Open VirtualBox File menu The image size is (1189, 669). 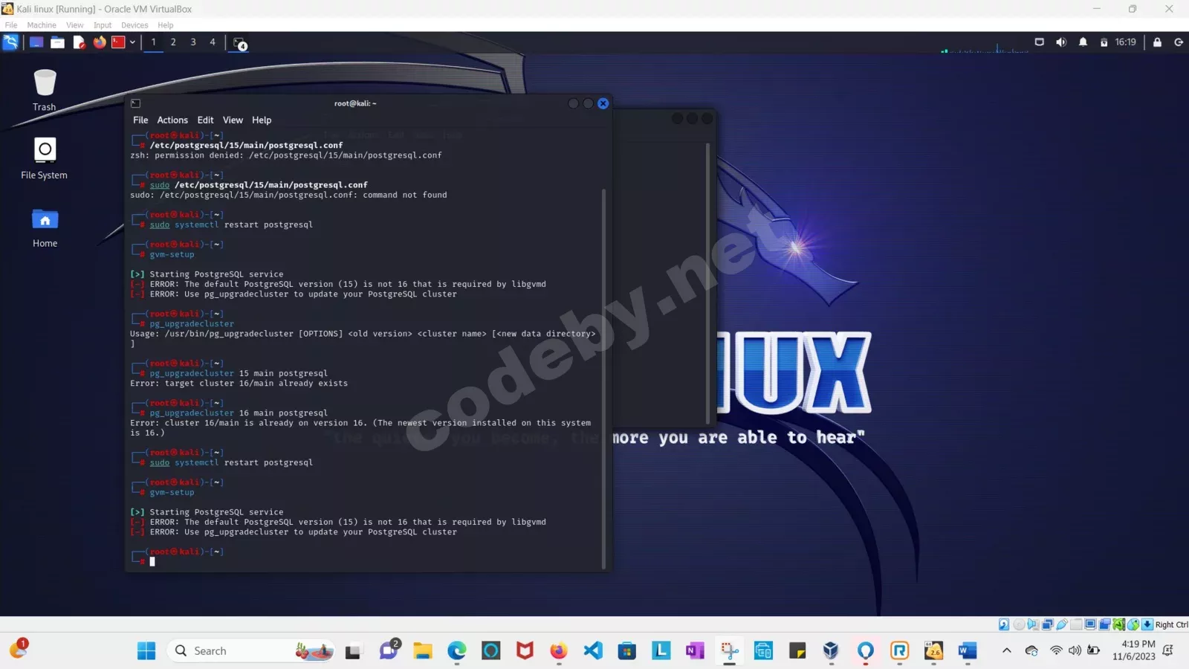click(11, 25)
